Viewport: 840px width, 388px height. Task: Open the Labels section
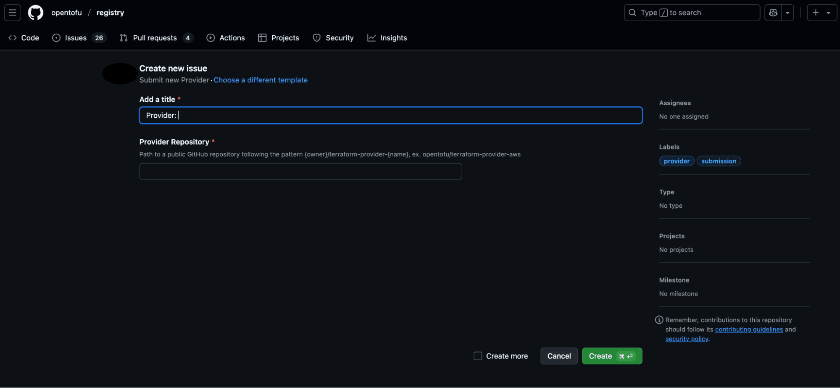tap(669, 147)
